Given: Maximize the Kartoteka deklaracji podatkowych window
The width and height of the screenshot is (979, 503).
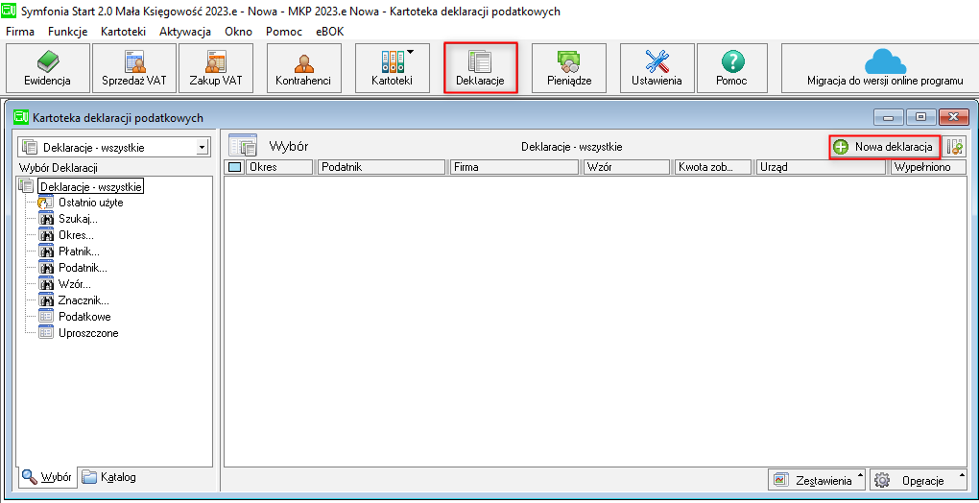Looking at the screenshot, I should point(920,117).
